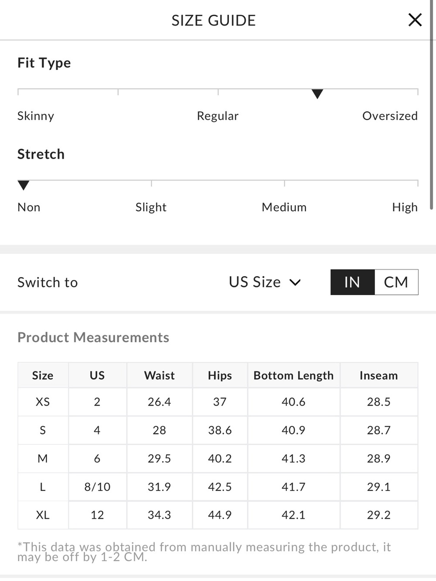Click the Fit Type marker triangle
Viewport: 436px width, 581px height.
pos(317,94)
